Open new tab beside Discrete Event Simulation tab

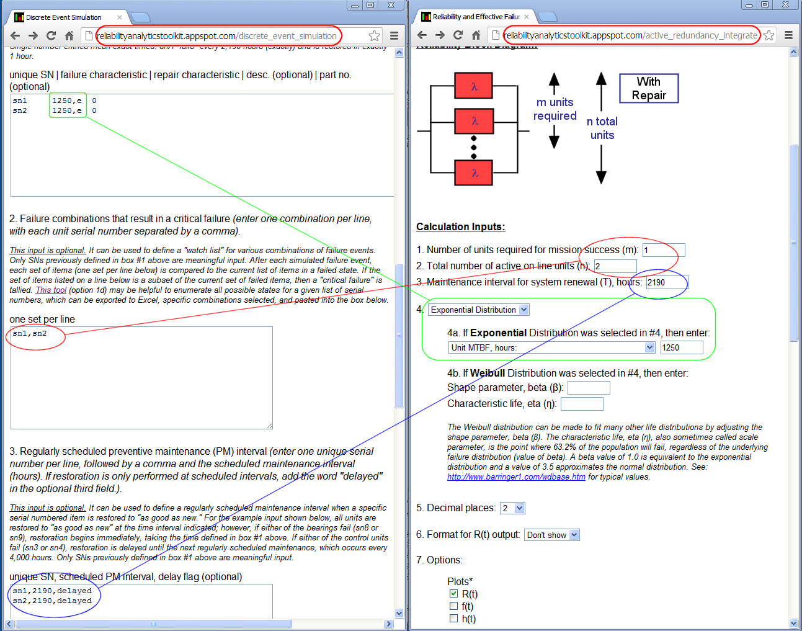(x=141, y=17)
